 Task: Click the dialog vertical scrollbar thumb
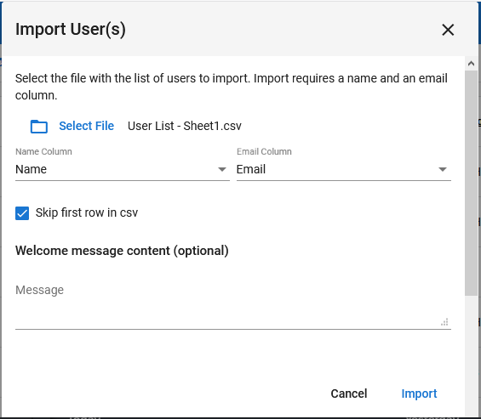click(x=471, y=184)
